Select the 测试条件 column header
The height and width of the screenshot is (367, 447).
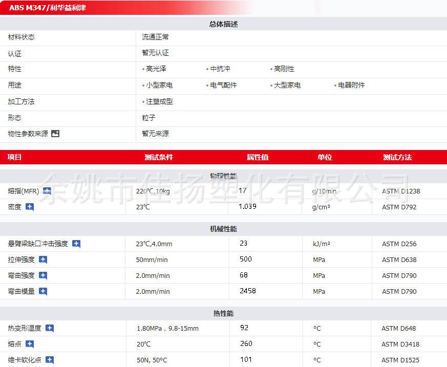pos(159,157)
